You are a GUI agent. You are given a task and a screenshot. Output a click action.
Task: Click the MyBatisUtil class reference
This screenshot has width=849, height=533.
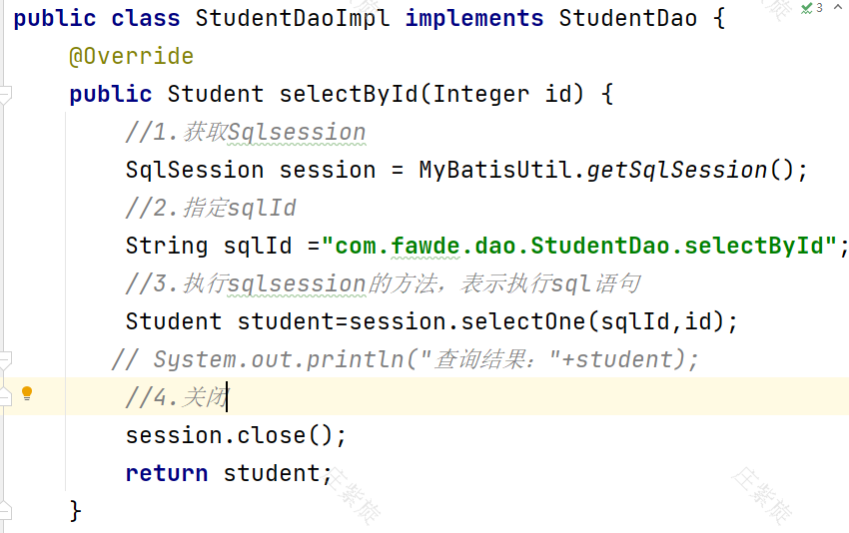495,171
